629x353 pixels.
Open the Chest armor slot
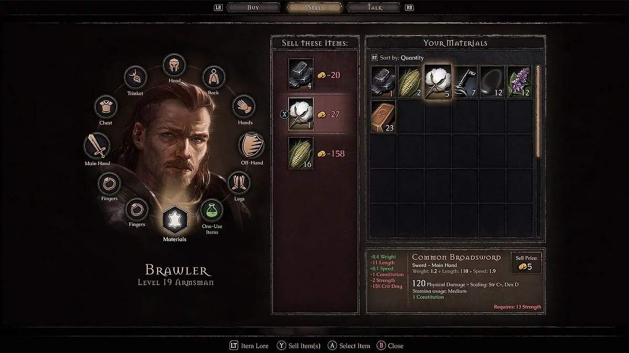pos(106,107)
